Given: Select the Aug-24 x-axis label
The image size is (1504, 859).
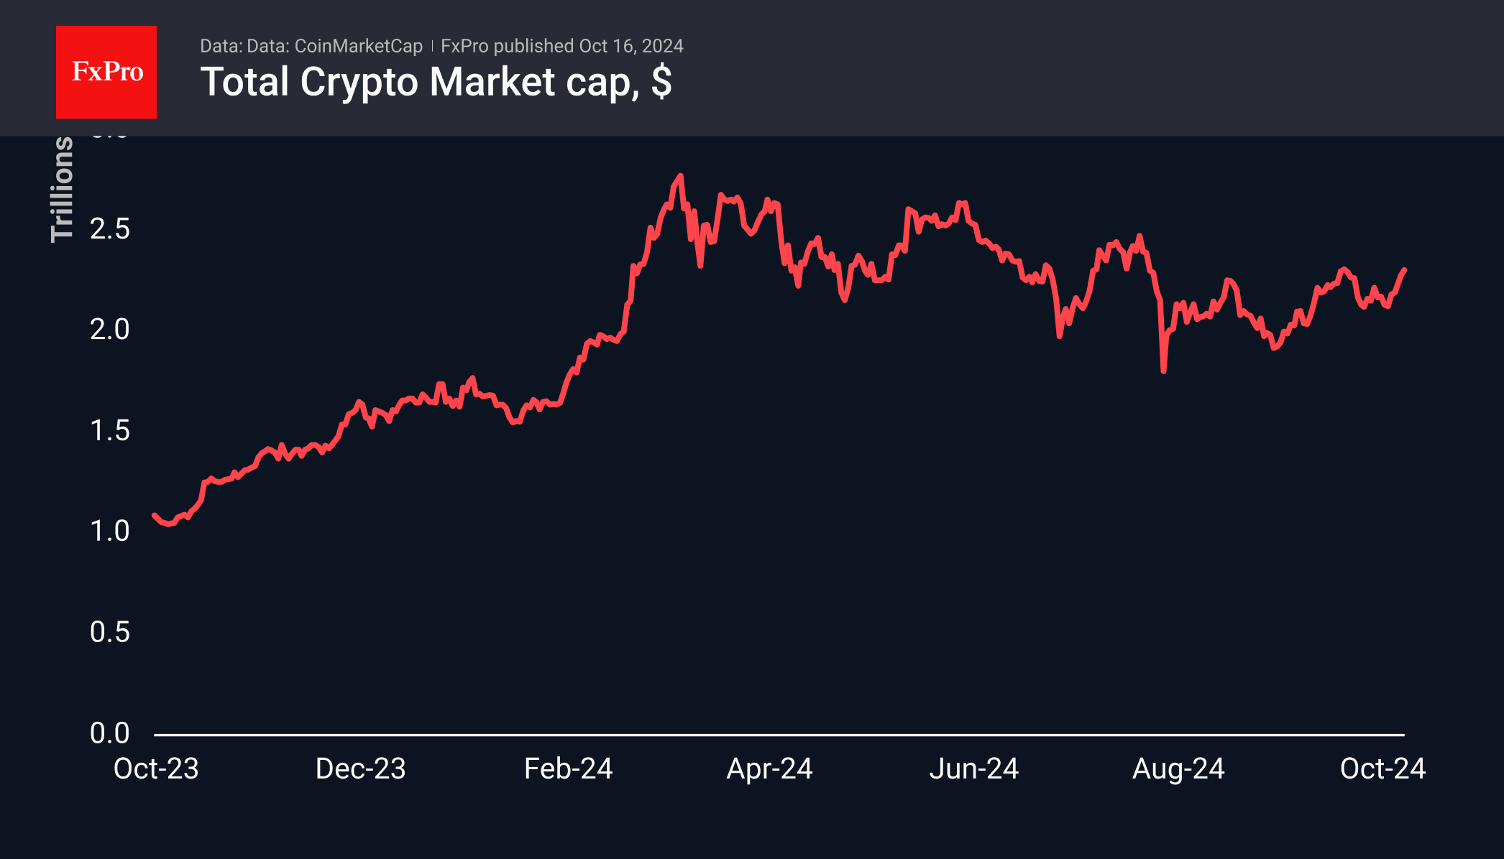Looking at the screenshot, I should [1178, 769].
